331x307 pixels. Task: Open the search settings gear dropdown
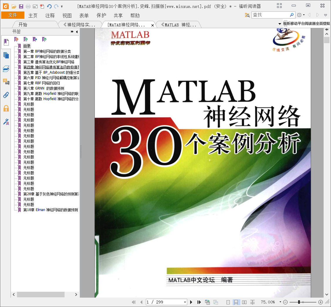301,15
